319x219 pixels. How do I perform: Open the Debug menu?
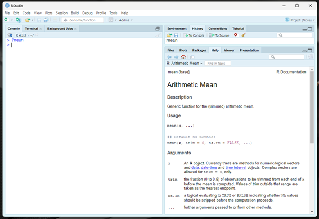[x=87, y=13]
